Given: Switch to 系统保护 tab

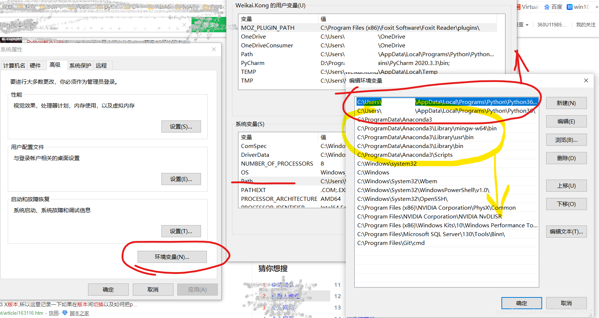Looking at the screenshot, I should 80,65.
